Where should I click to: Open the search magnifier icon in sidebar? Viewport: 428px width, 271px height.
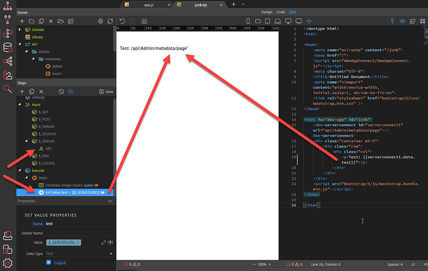(7, 89)
